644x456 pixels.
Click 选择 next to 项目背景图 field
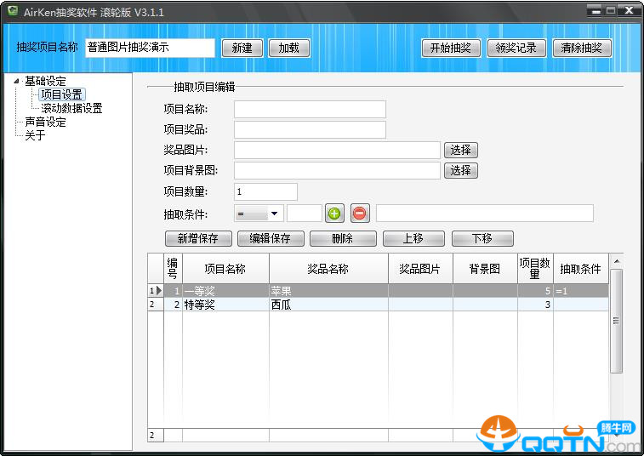pos(460,170)
